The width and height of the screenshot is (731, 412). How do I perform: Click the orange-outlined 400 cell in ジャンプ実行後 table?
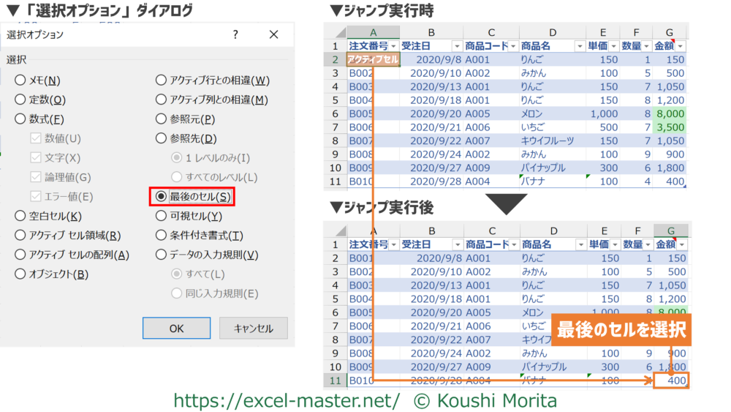(671, 381)
